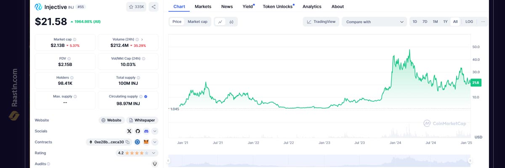Screen dimensions: 505x168
Task: Click the Holders info icon
Action: 72,78
